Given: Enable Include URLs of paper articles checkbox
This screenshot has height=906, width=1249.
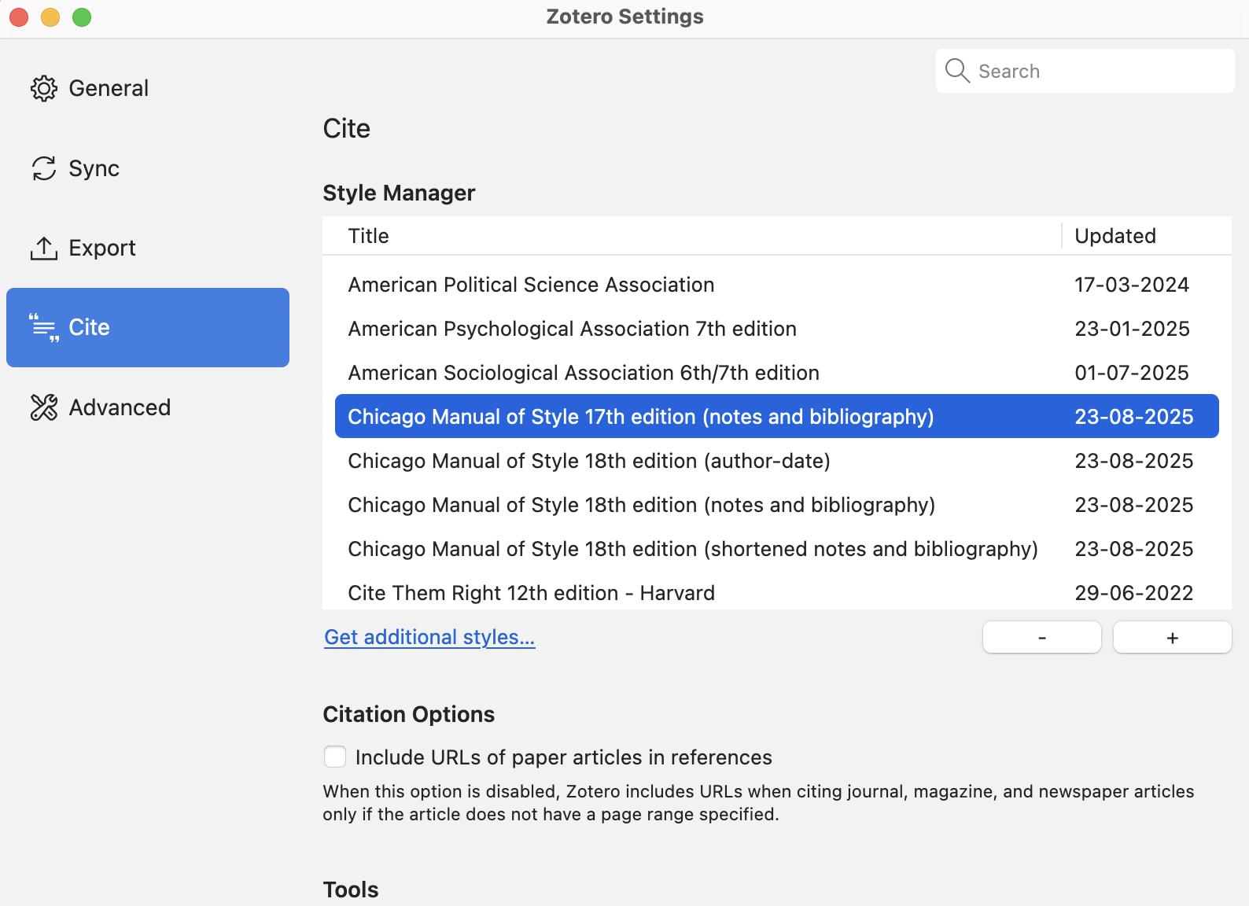Looking at the screenshot, I should (x=335, y=757).
